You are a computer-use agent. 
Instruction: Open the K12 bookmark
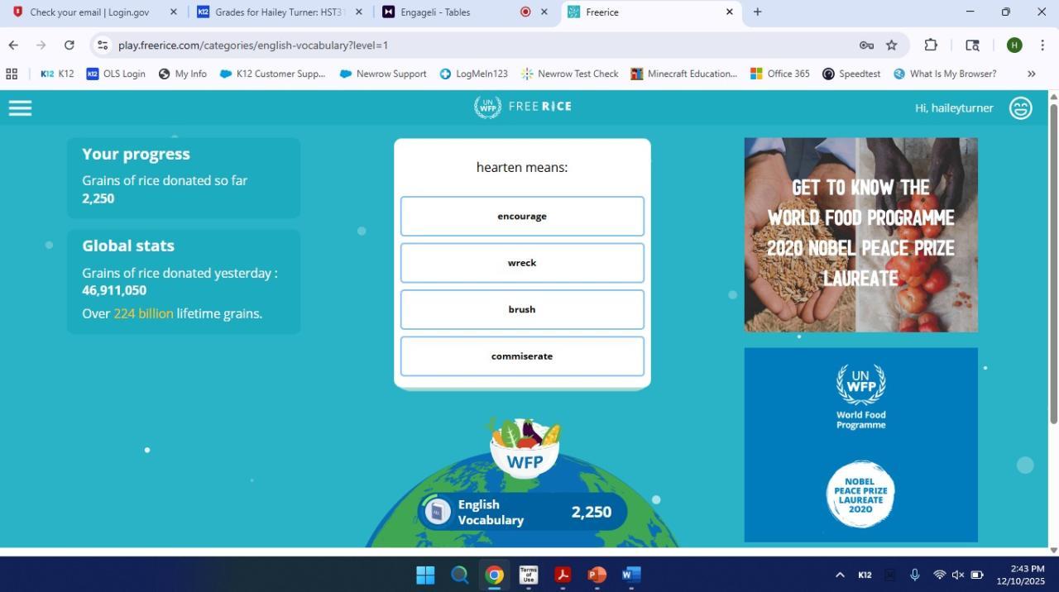pos(57,74)
